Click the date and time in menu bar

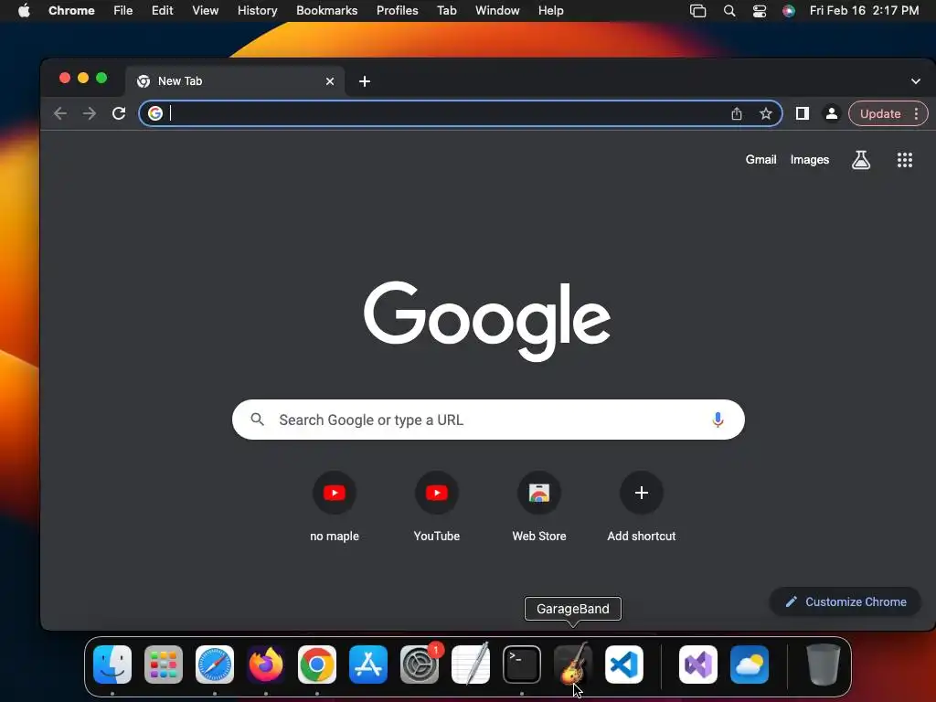click(865, 10)
